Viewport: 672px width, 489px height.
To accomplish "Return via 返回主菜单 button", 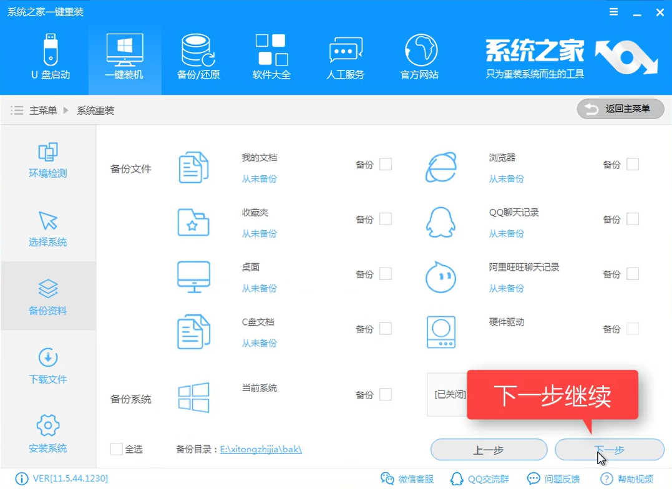I will pyautogui.click(x=620, y=109).
